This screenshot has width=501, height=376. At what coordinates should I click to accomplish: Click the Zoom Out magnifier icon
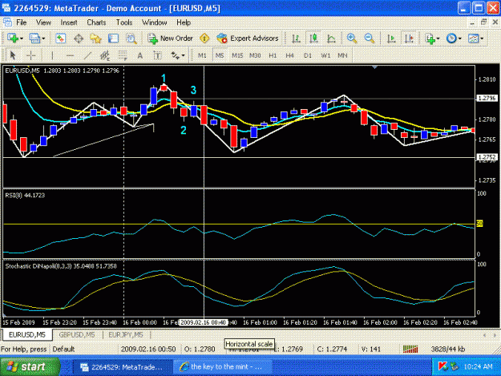click(x=370, y=38)
